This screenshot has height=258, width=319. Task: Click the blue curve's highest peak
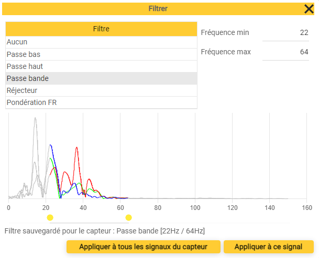(50, 146)
